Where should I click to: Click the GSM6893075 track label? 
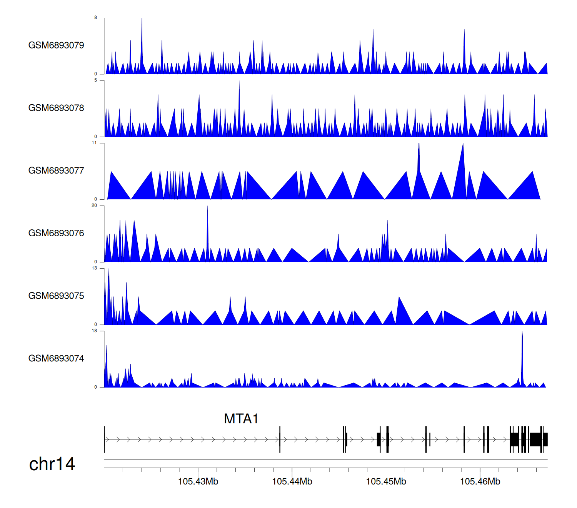pyautogui.click(x=56, y=296)
